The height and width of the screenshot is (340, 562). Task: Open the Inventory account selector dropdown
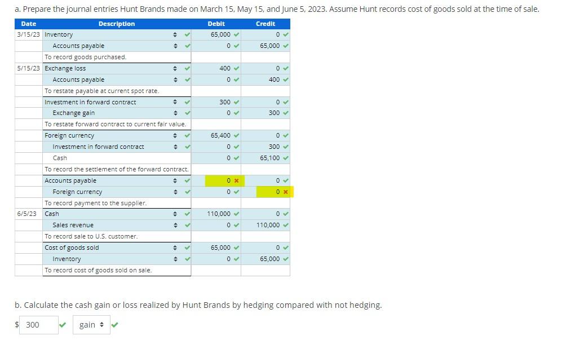tap(176, 34)
